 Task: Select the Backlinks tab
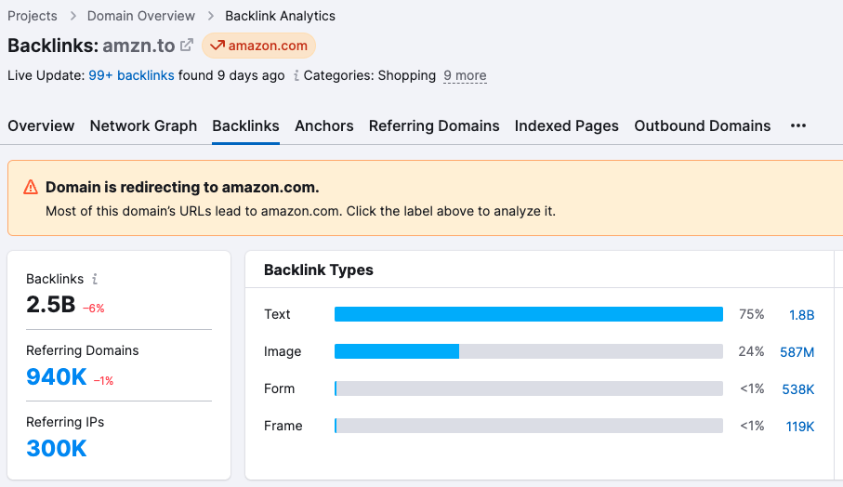245,125
